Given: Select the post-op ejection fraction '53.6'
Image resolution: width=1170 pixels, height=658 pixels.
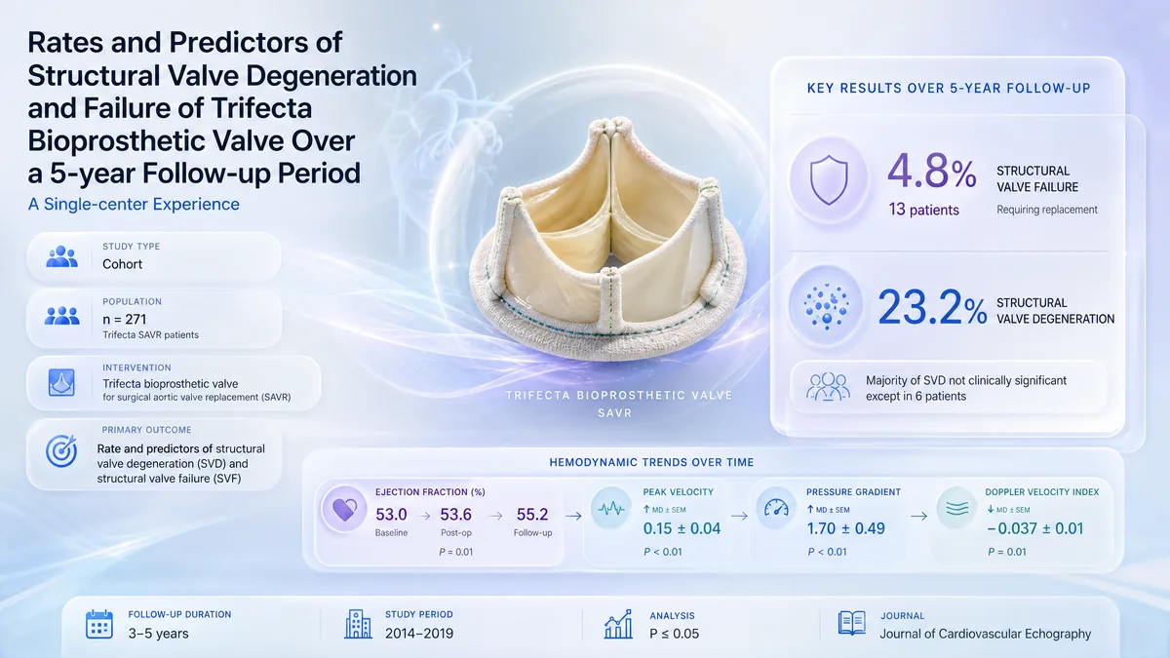Looking at the screenshot, I should tap(456, 514).
